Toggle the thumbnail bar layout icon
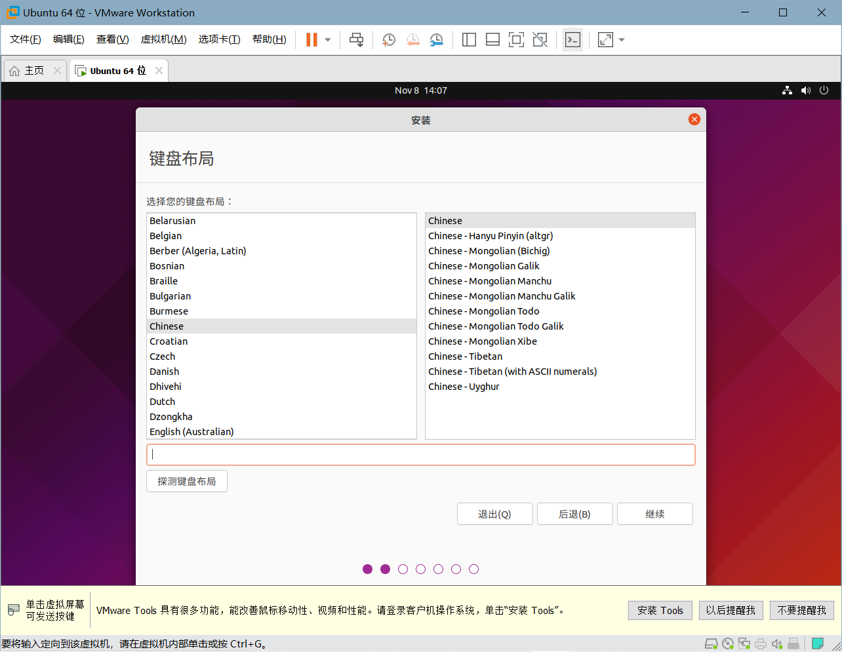 pos(492,40)
